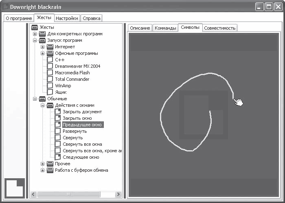Click the icon beside WinAmp entry
This screenshot has height=203, width=285.
(x=50, y=86)
